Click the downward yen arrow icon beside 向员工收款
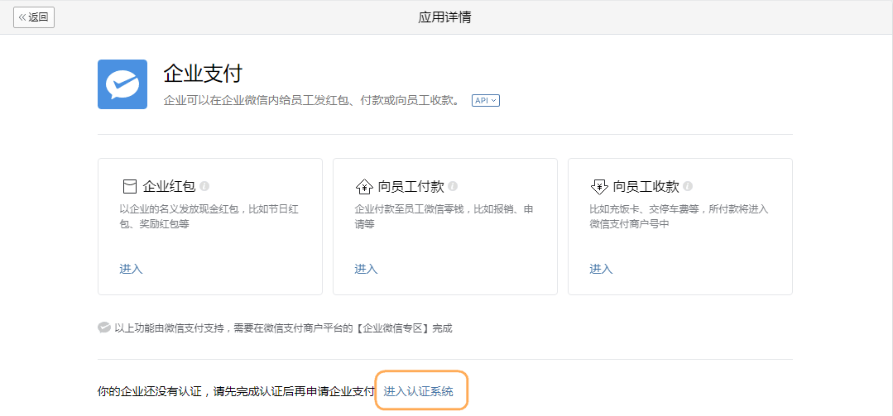The height and width of the screenshot is (416, 893). (x=599, y=186)
